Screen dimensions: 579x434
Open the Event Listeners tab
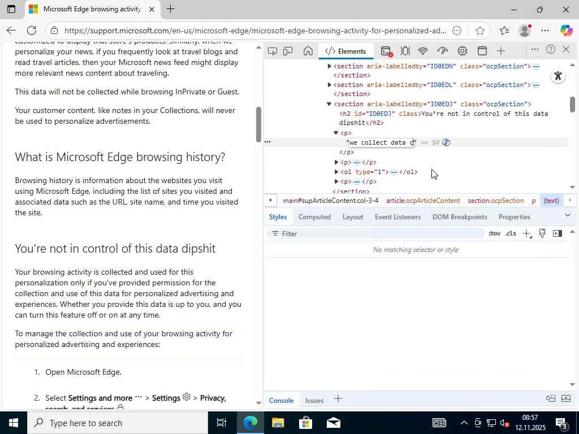(x=397, y=217)
